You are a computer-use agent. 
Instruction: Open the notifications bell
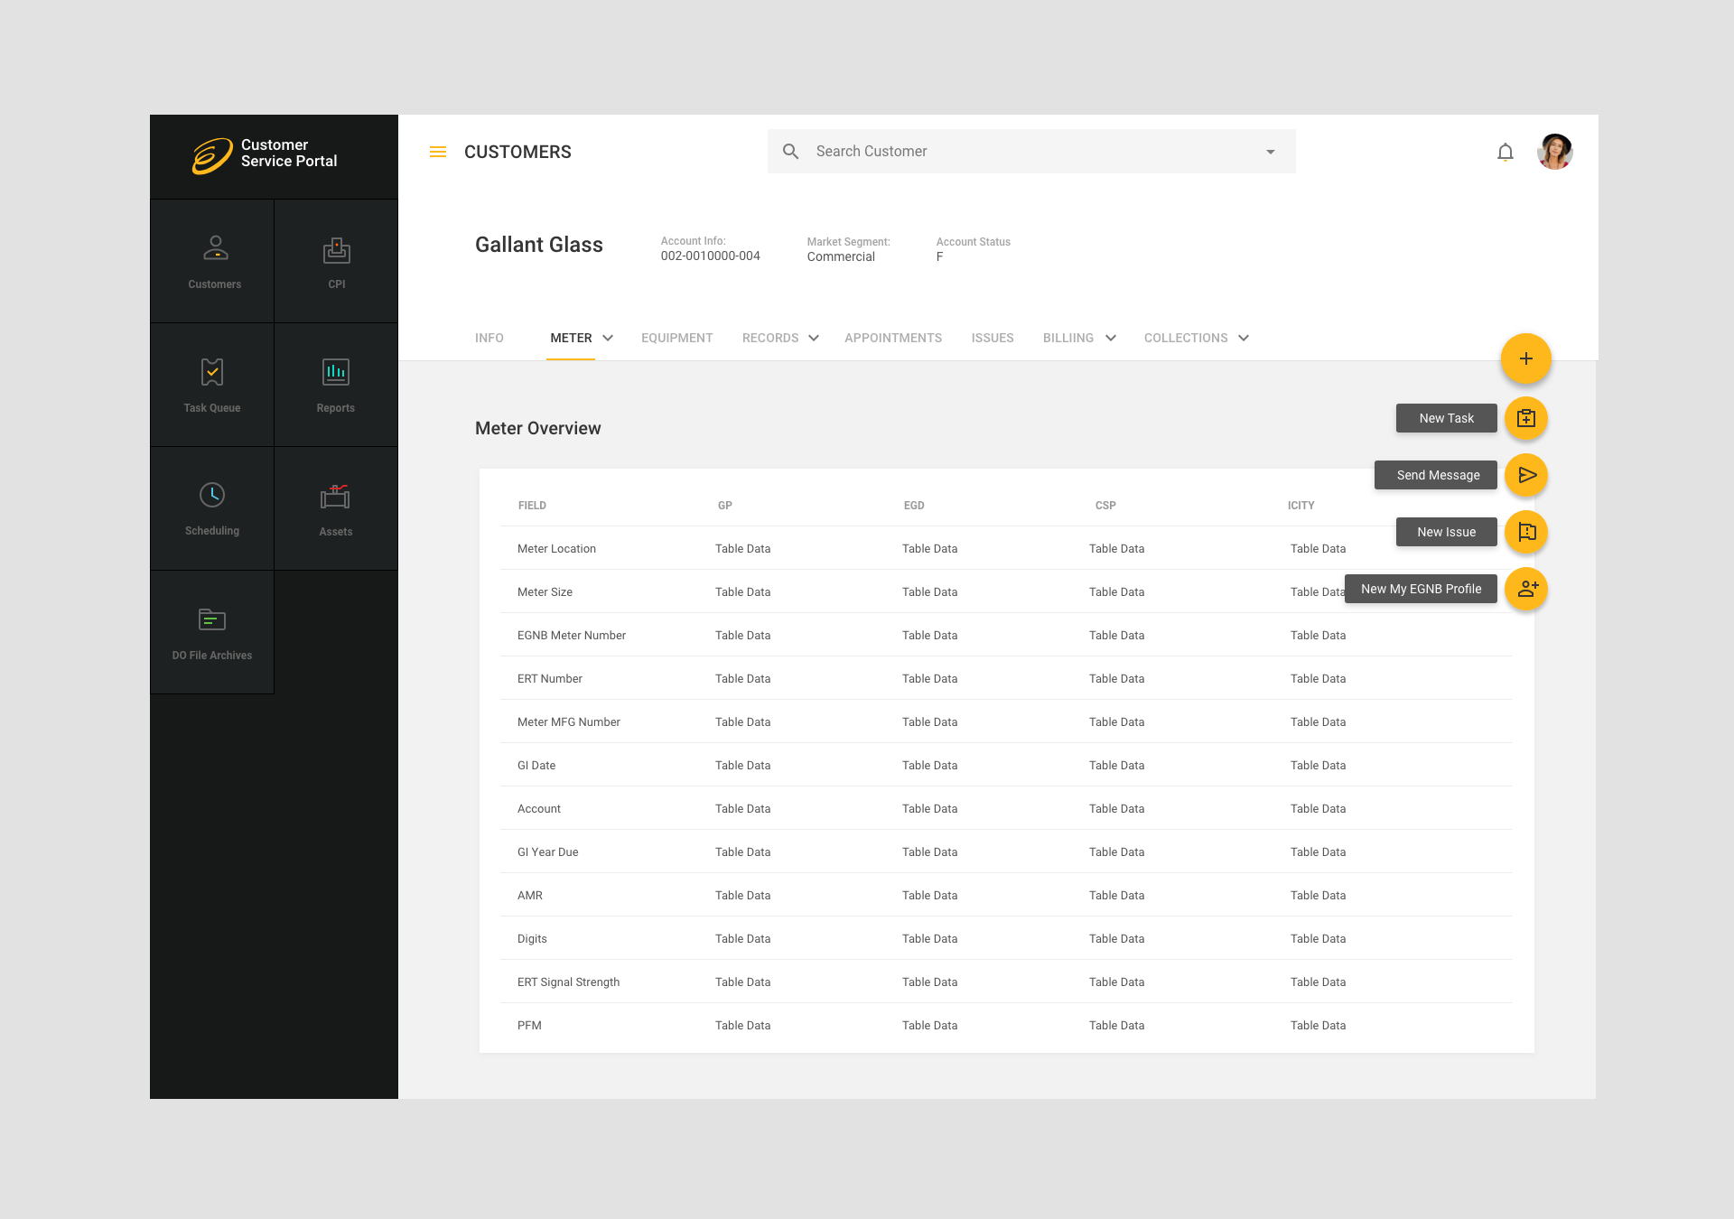pyautogui.click(x=1506, y=152)
